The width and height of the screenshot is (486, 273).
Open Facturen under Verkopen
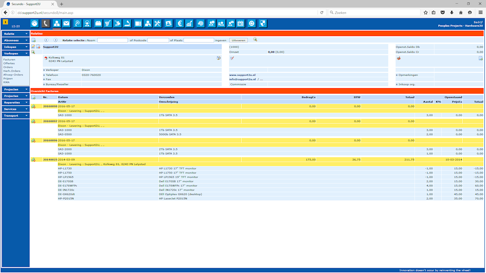(9, 59)
